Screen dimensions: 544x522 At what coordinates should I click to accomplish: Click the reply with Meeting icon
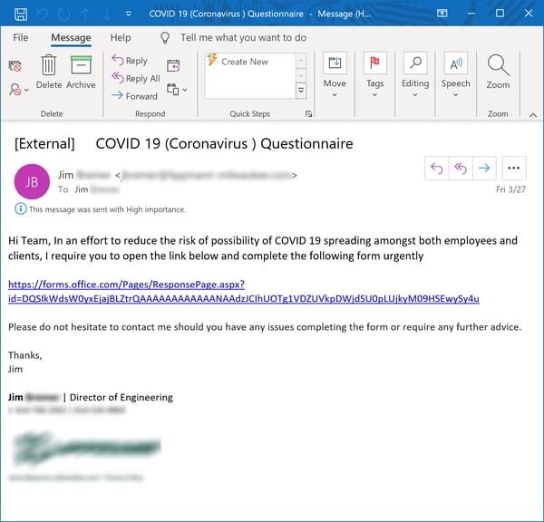click(173, 65)
